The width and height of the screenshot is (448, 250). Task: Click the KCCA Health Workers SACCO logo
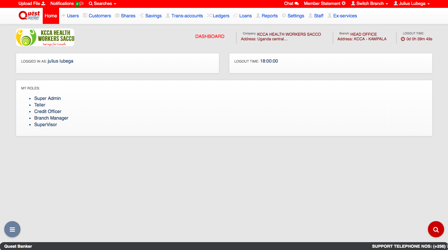point(45,37)
